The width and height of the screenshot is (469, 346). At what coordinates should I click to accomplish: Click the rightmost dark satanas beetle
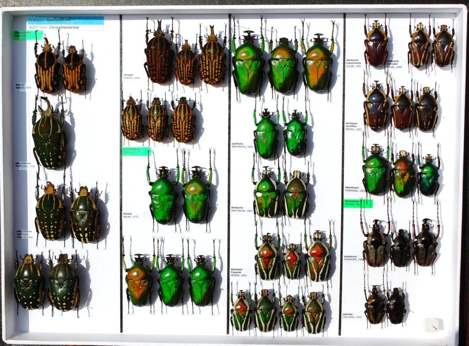coord(396,306)
